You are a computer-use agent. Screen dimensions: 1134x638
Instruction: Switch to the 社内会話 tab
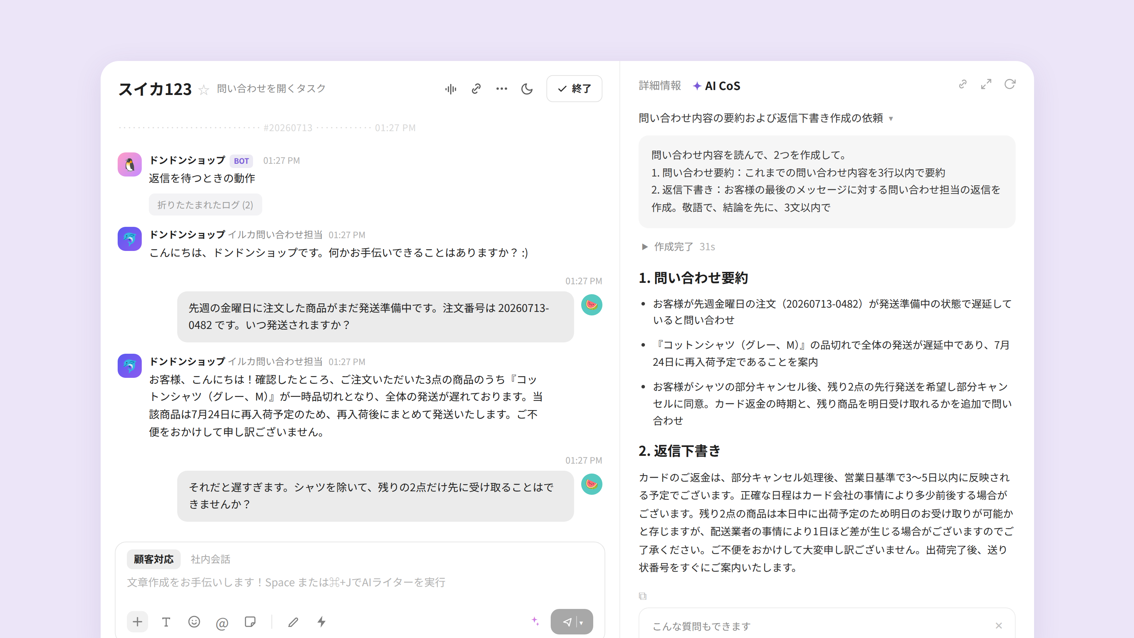pyautogui.click(x=210, y=559)
